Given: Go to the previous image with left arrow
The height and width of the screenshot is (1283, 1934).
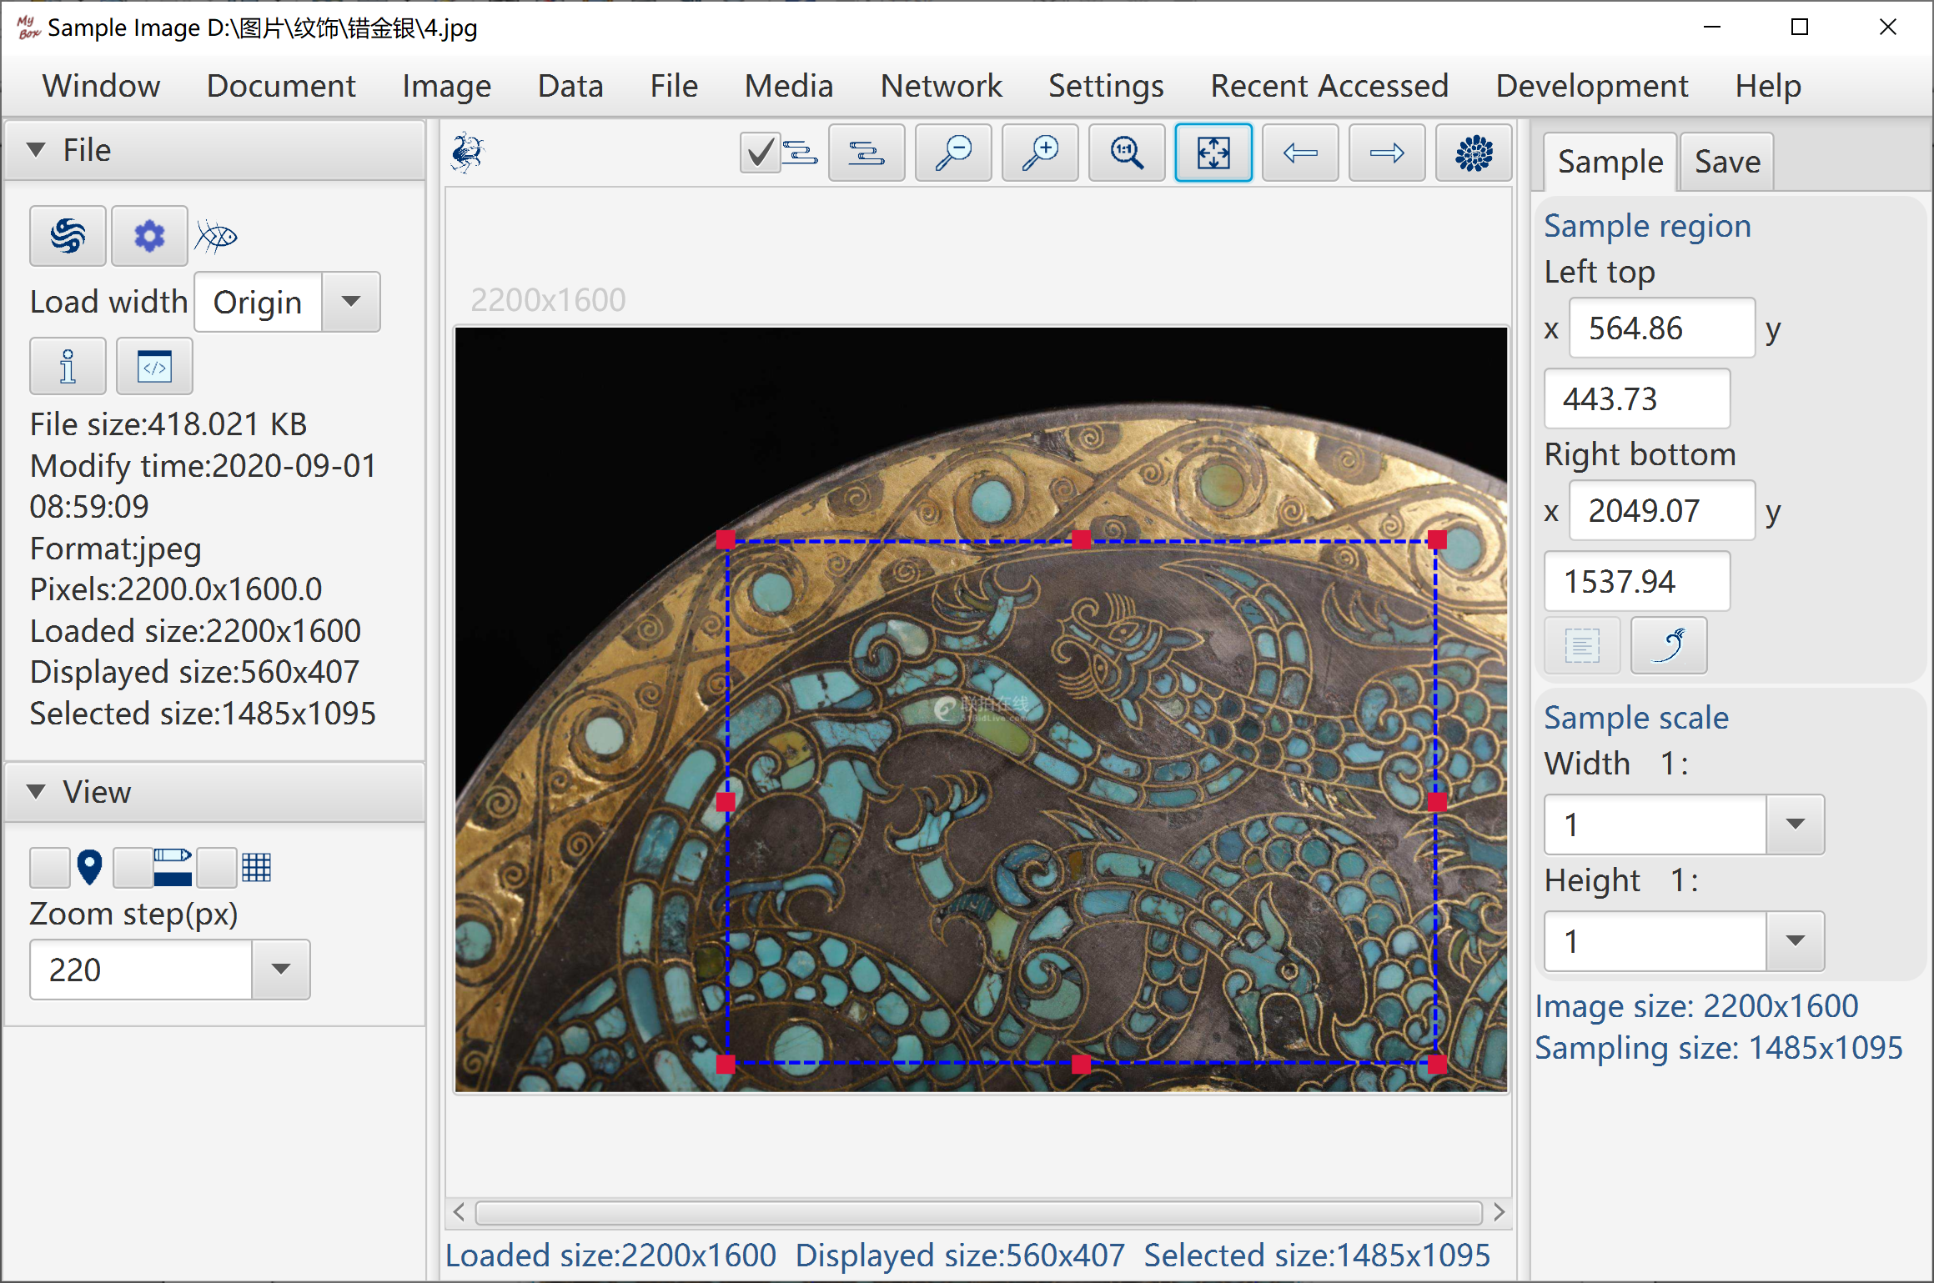Looking at the screenshot, I should (1300, 153).
